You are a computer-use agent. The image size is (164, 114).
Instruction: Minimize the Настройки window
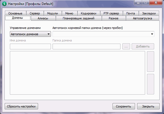pyautogui.click(x=138, y=2)
